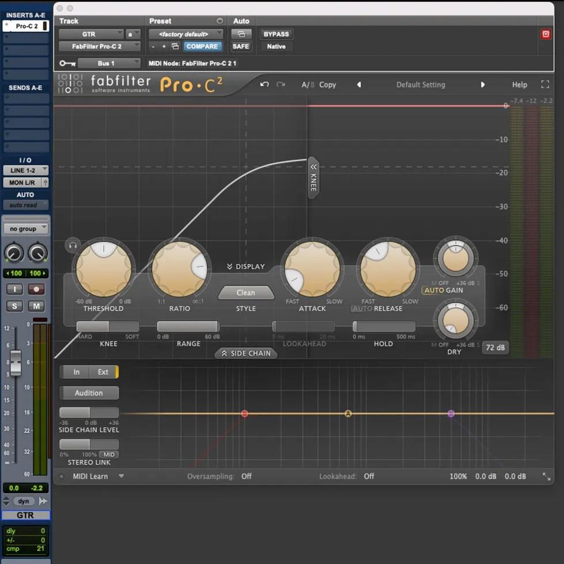
Task: Click the automation enable window icon
Action: click(241, 34)
